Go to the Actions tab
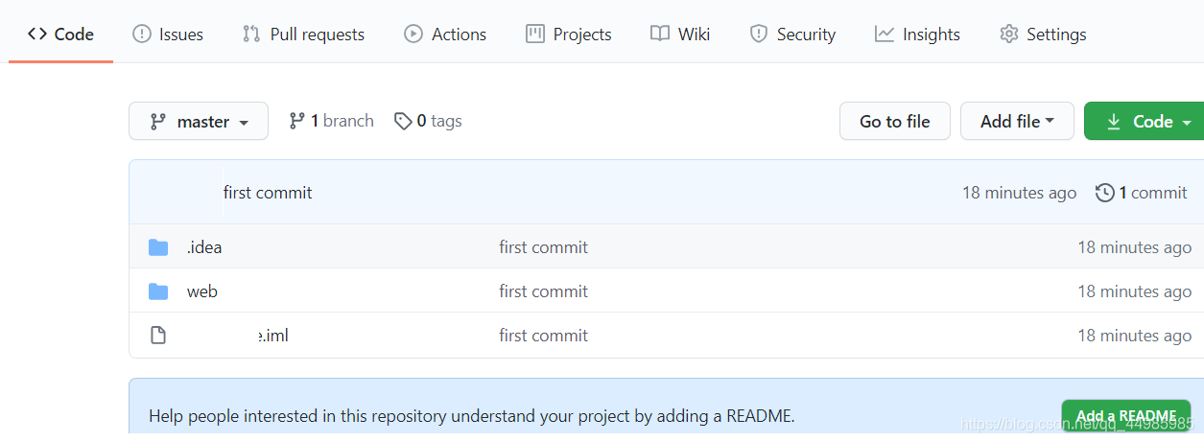Screen dimensions: 1204x442 pos(445,35)
